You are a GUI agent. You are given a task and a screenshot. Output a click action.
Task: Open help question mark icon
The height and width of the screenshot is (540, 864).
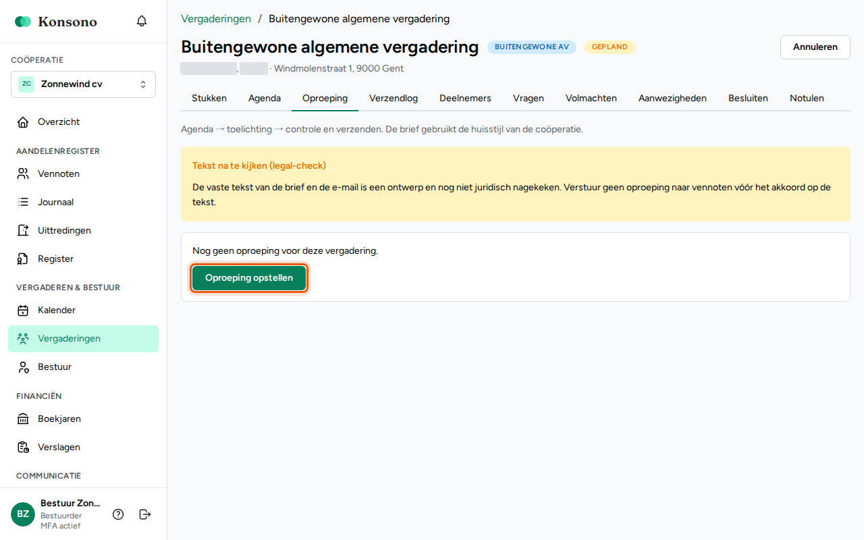click(x=118, y=514)
